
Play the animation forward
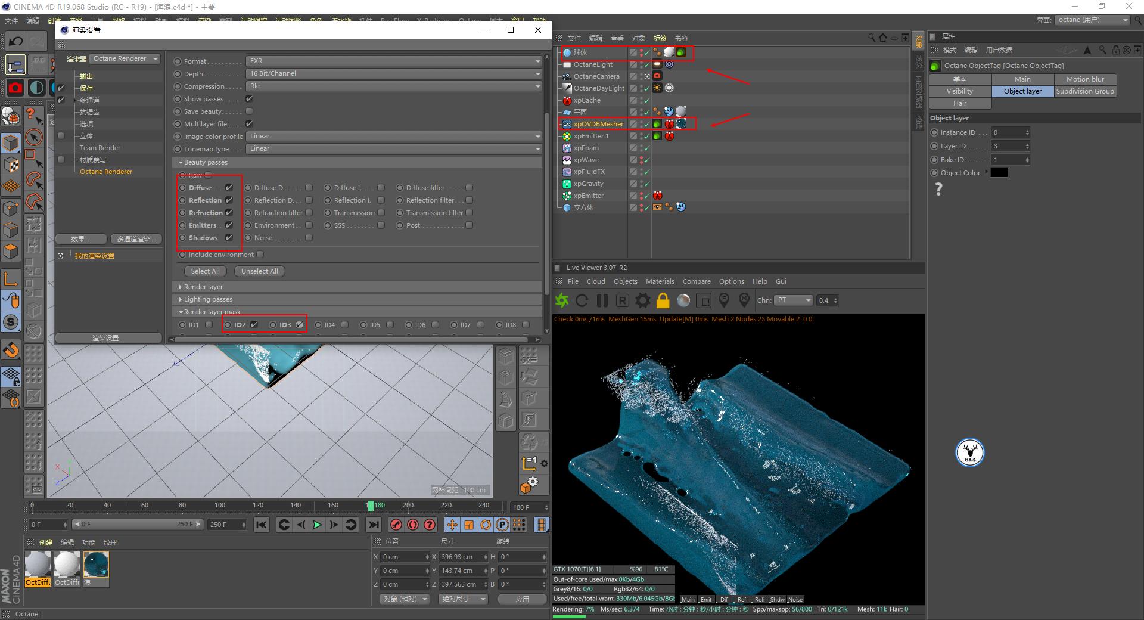pyautogui.click(x=317, y=525)
